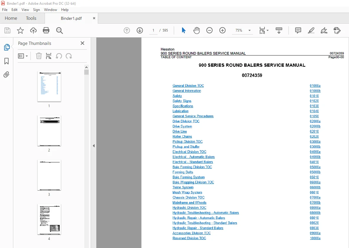Open the File menu
This screenshot has height=248, width=349.
click(5, 9)
